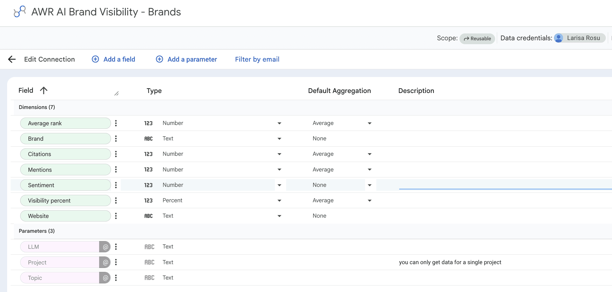
Task: Click the Larisa Rosu credentials avatar
Action: click(559, 38)
